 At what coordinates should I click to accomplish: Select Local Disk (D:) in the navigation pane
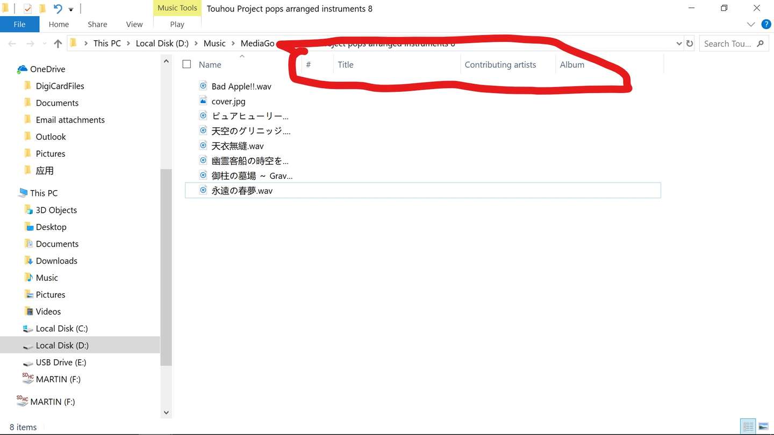pos(80,345)
